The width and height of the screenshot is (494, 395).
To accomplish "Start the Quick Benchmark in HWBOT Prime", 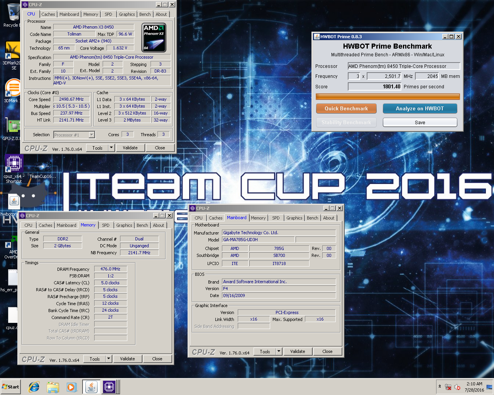I will 346,108.
